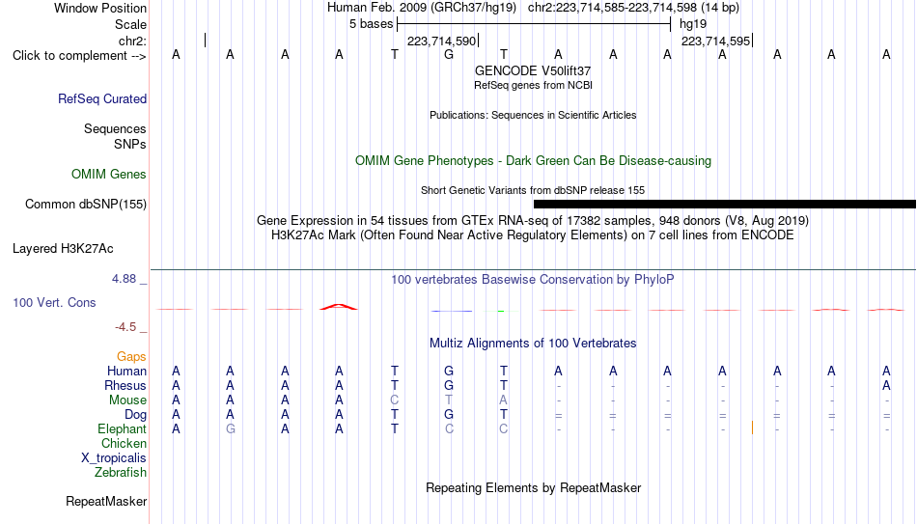Image resolution: width=917 pixels, height=524 pixels.
Task: Click the Dog species label
Action: (135, 415)
